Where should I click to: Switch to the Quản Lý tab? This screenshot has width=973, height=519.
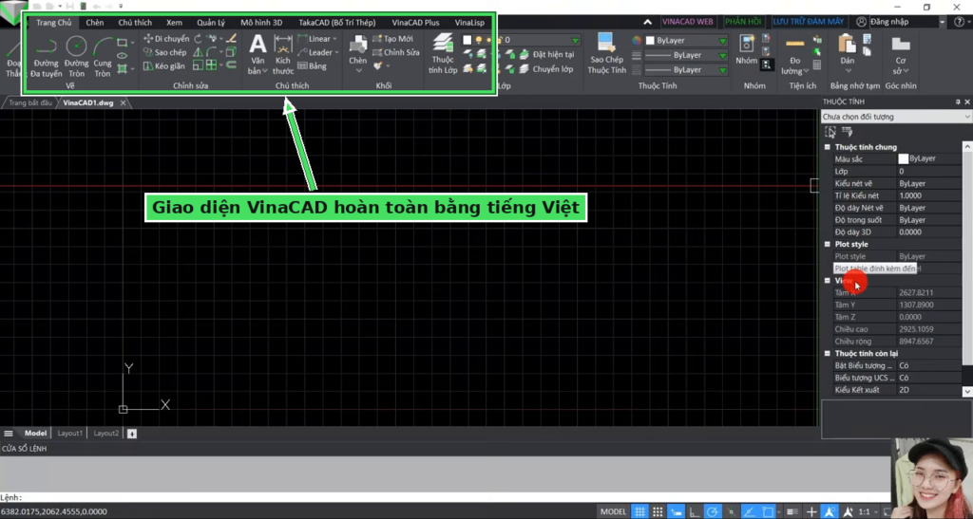211,22
